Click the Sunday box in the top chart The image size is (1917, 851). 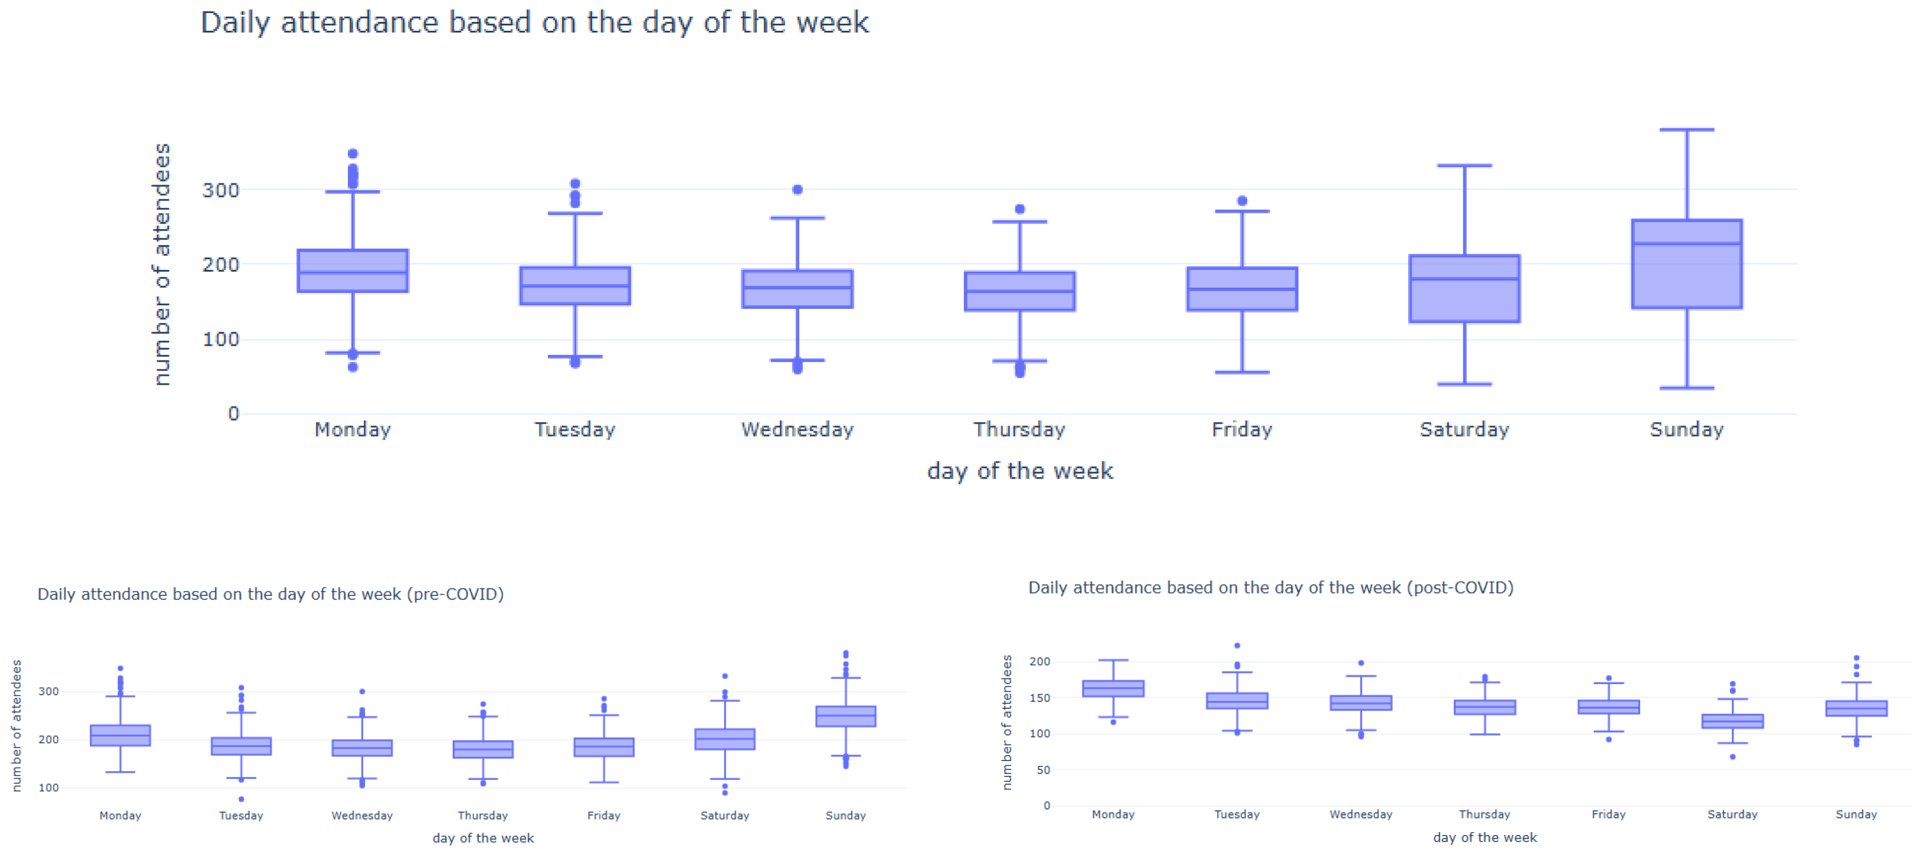tap(1686, 265)
